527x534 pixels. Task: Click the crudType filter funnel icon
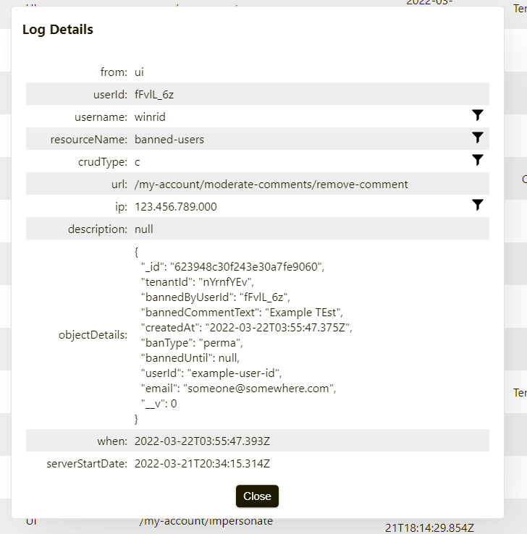(477, 161)
